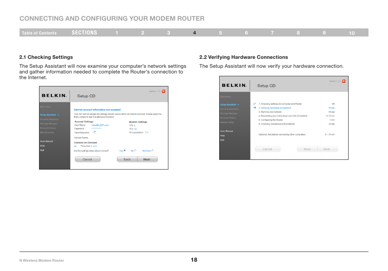Screen dimensions: 388x271
Task: Jump to section 8 in navigation bar
Action: [x=298, y=33]
